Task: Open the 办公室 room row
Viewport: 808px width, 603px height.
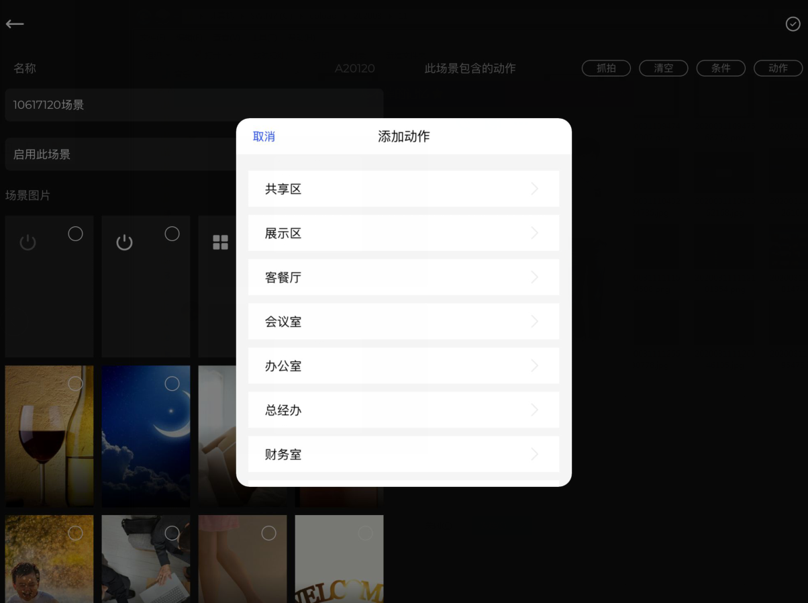Action: [x=403, y=366]
